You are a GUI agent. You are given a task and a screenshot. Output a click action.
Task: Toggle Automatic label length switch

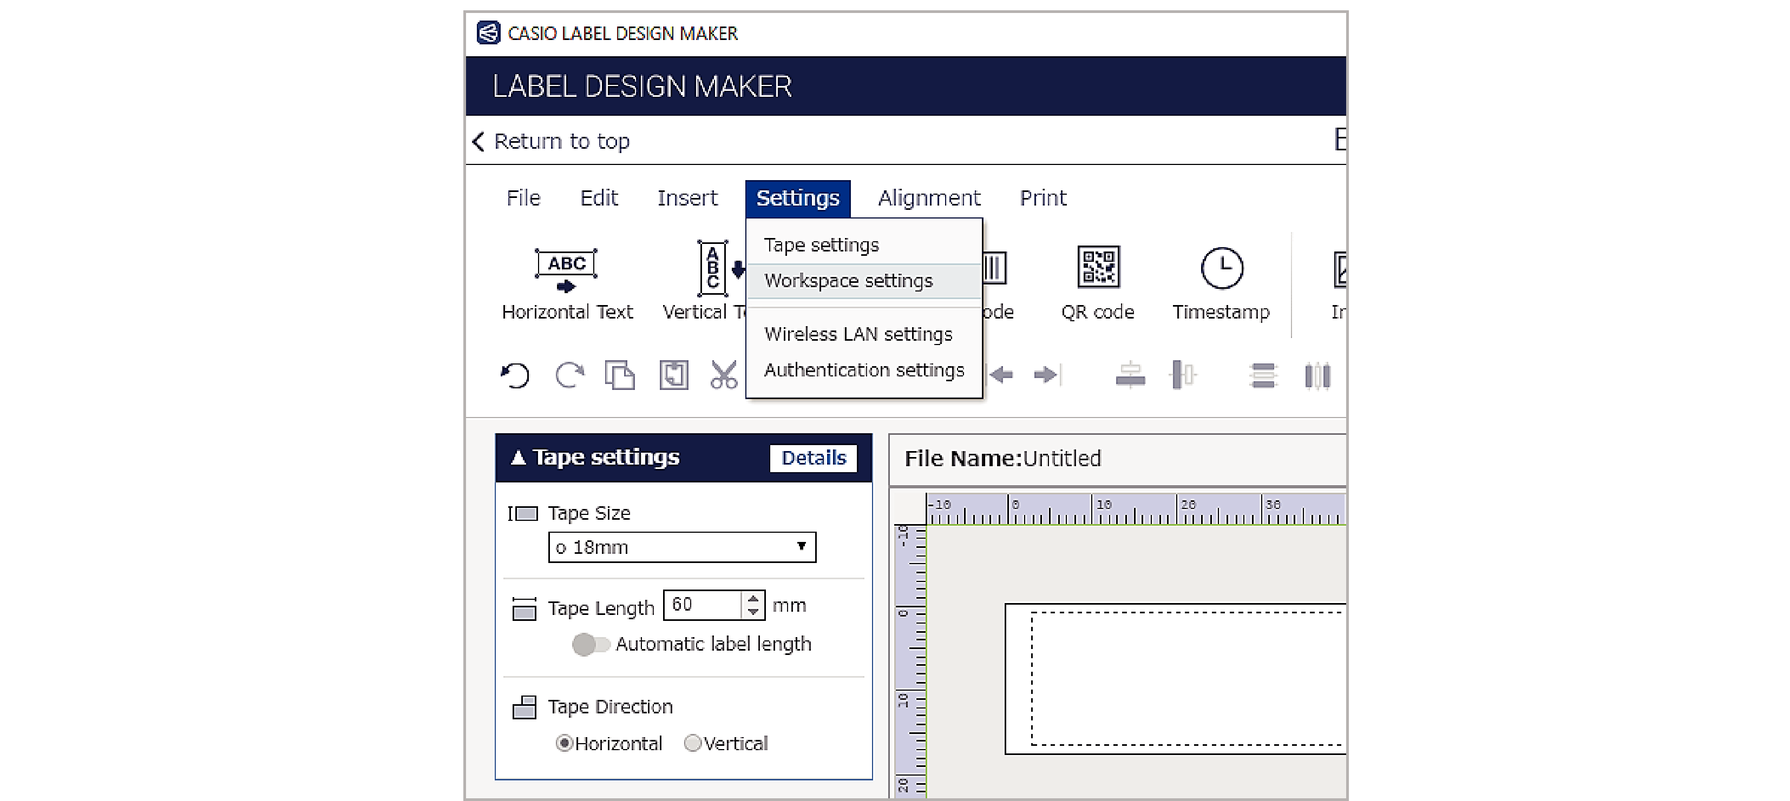coord(590,644)
